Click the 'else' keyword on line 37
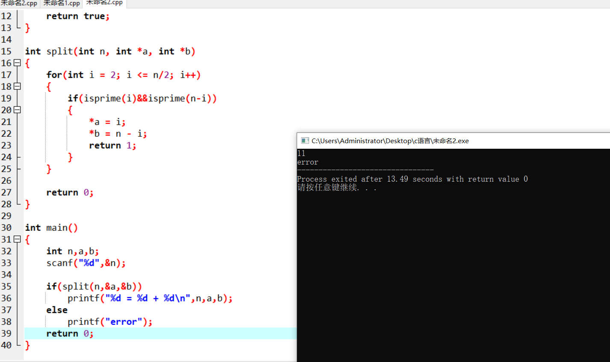Screen dimensions: 610x362 [57, 310]
